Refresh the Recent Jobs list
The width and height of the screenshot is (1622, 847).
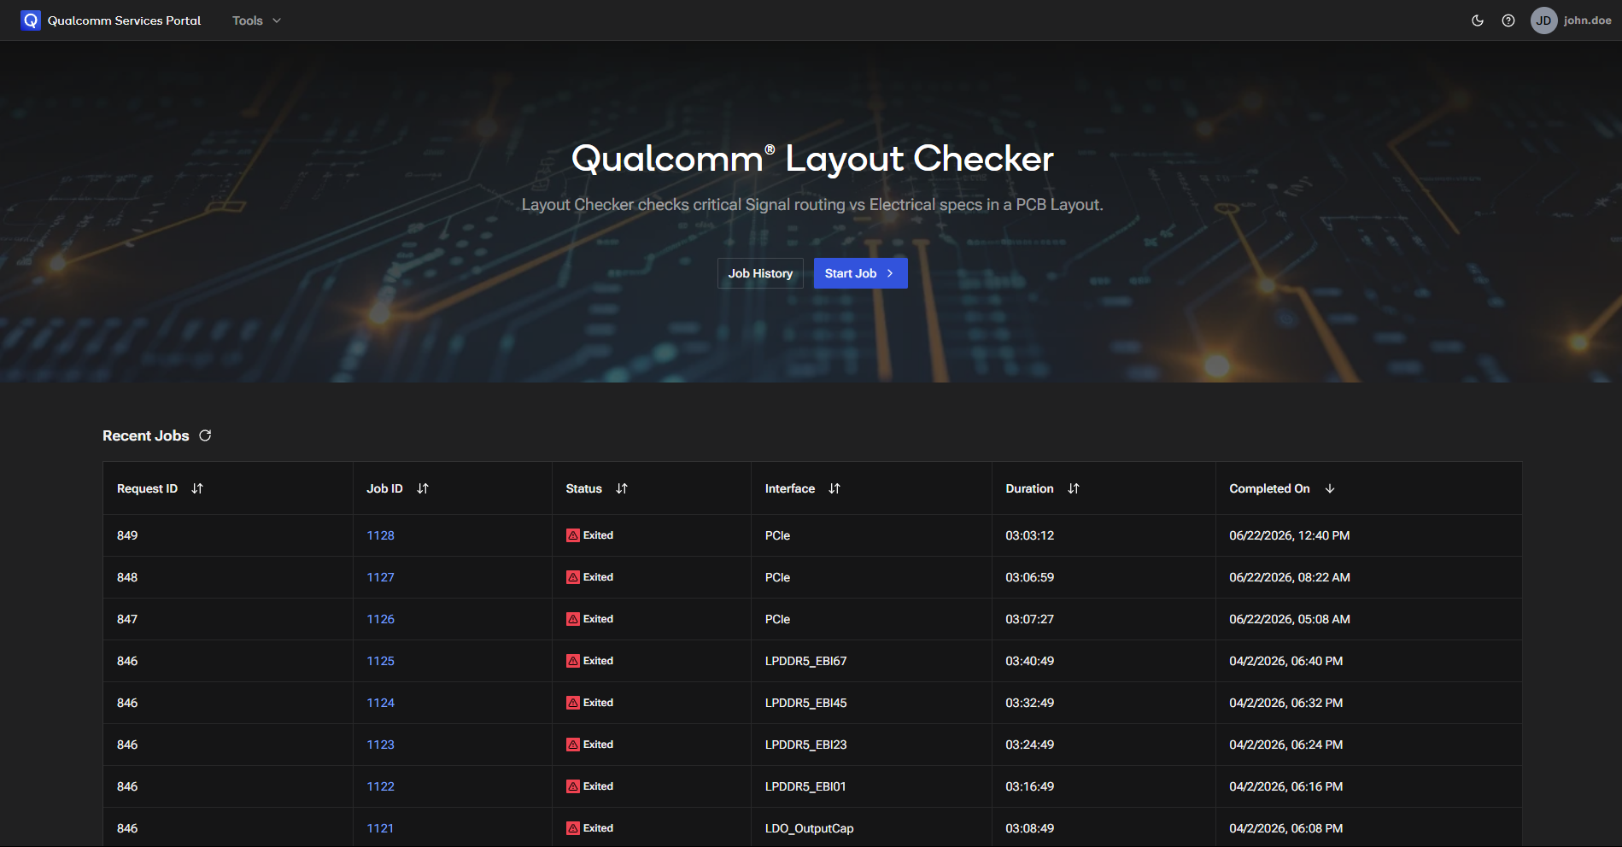pos(205,435)
